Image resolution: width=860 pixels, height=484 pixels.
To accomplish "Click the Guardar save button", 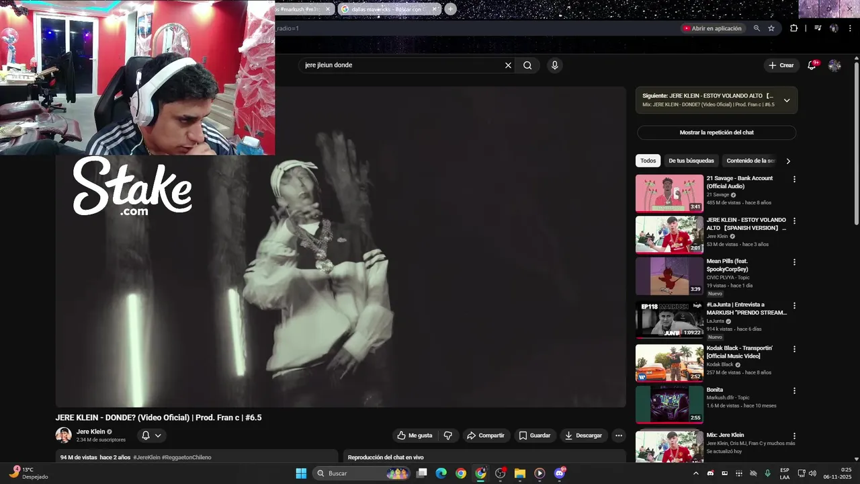I will coord(535,436).
